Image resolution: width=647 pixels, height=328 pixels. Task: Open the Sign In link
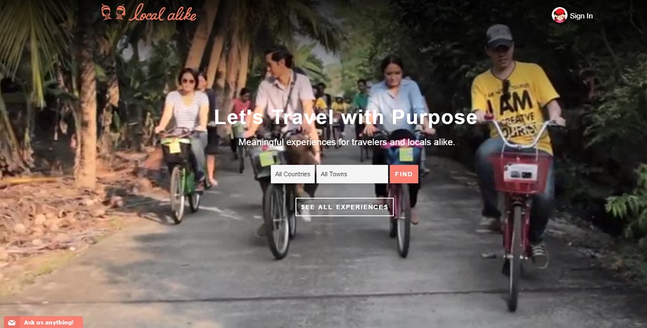[581, 16]
